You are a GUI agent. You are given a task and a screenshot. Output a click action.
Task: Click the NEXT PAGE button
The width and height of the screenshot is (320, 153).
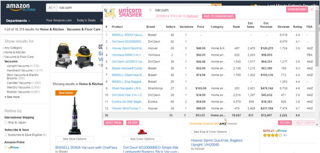(x=114, y=123)
